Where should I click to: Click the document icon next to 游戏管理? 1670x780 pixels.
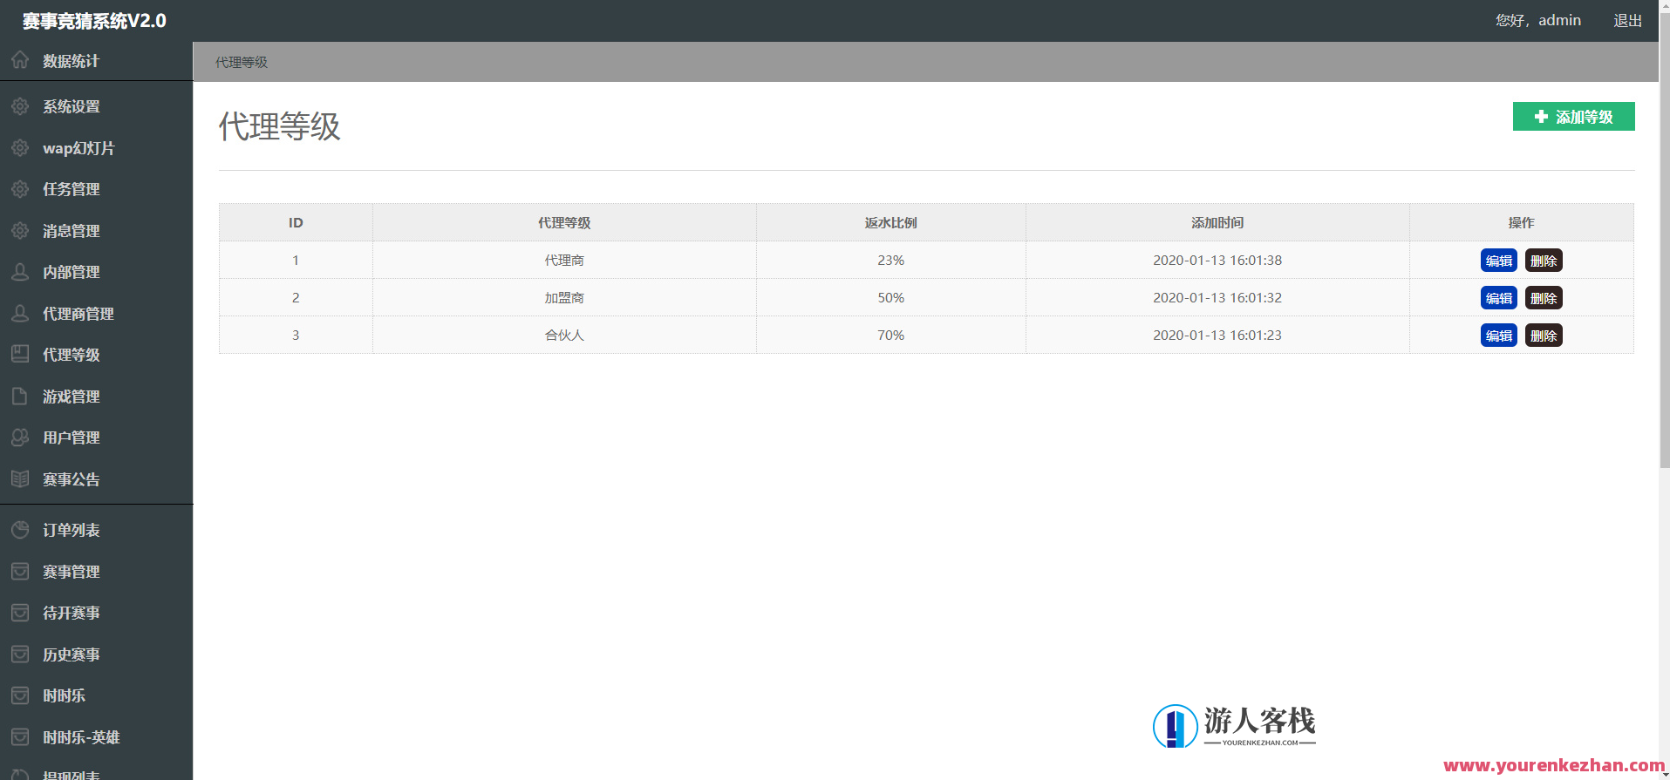(20, 397)
